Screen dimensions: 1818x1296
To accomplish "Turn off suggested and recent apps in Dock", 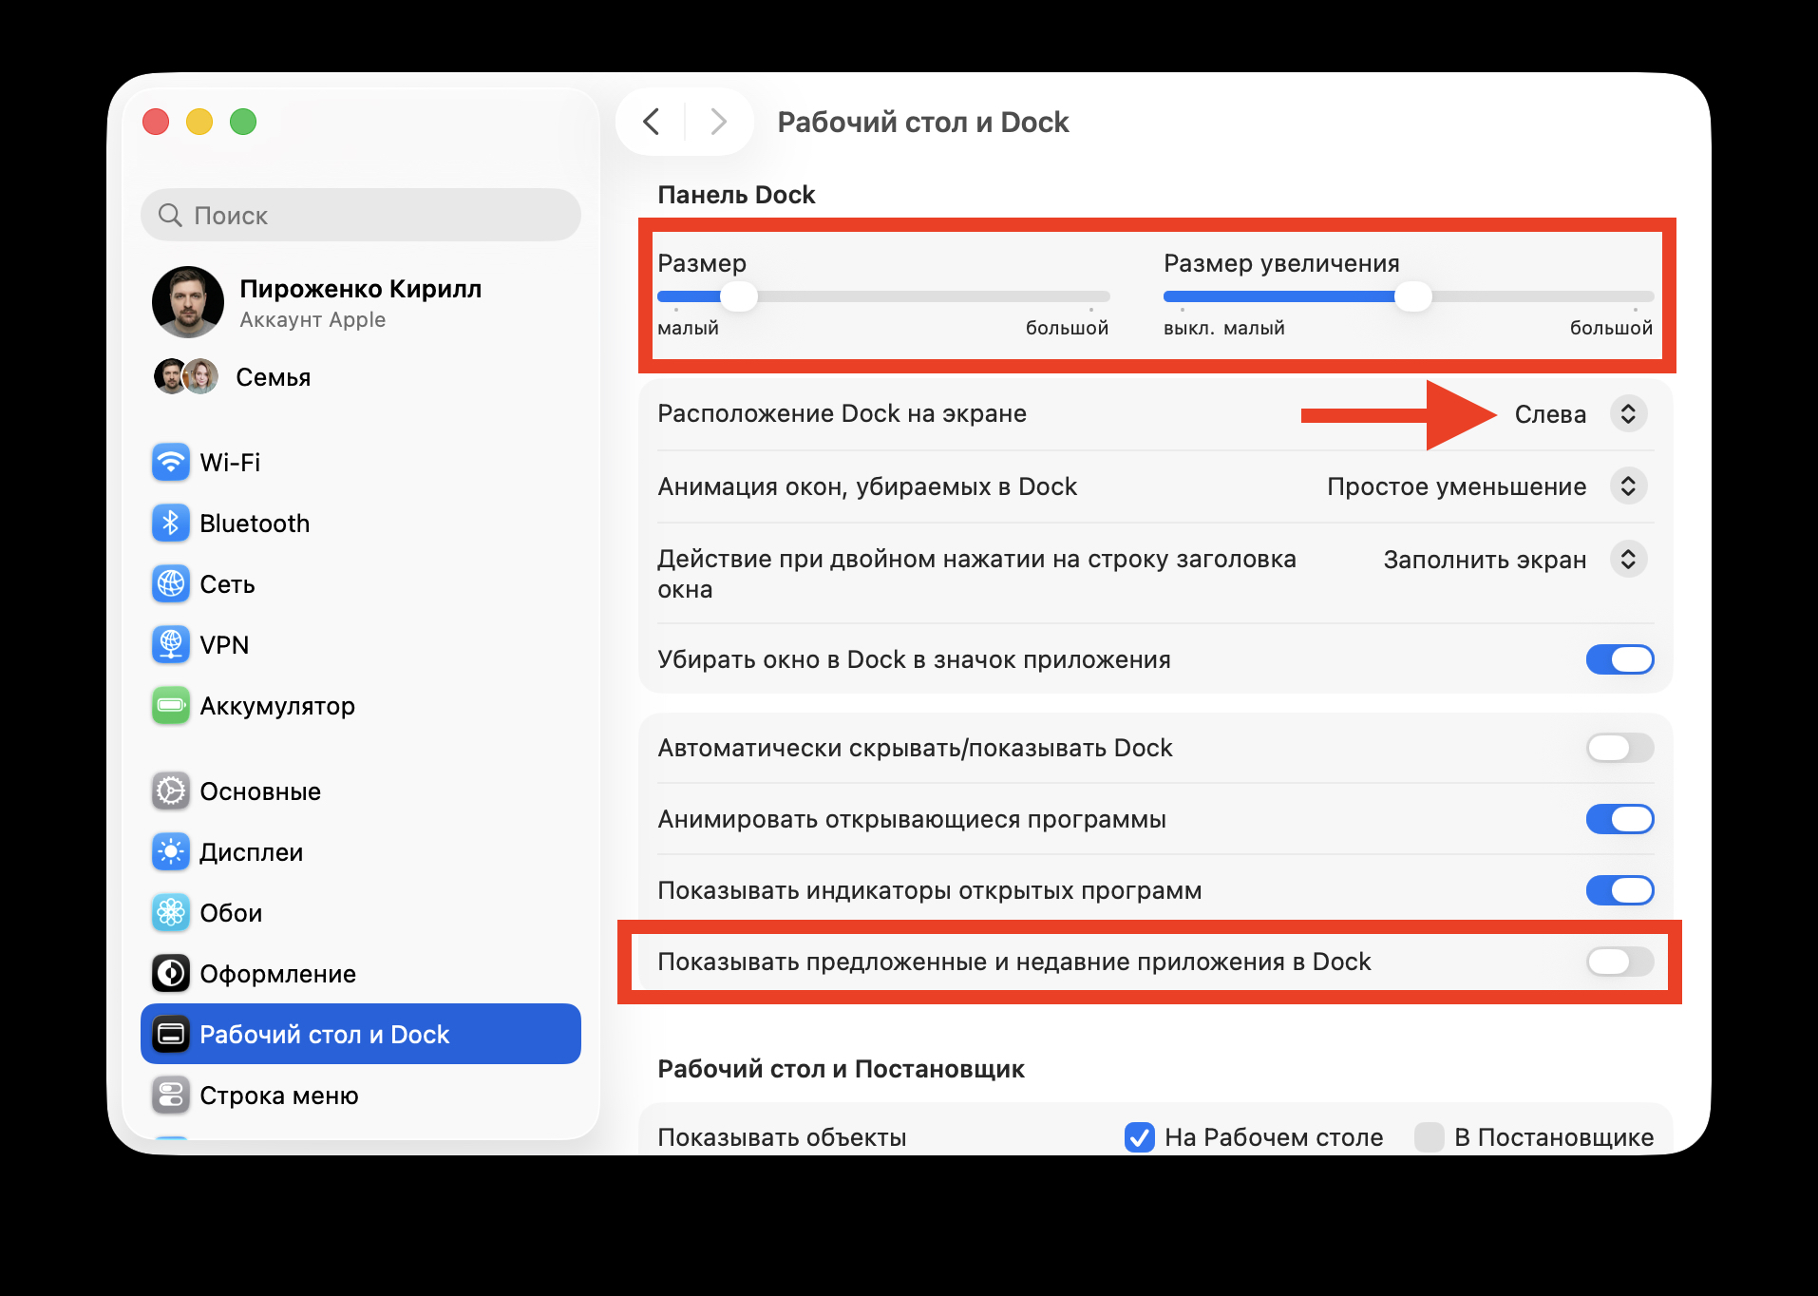I will [x=1619, y=962].
